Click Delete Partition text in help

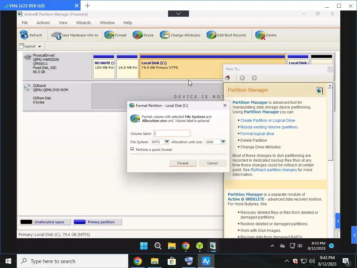(253, 140)
